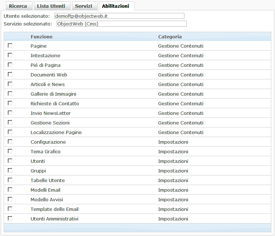Tick the Configurazione checkbox
Screen dimensions: 275x236
click(x=10, y=141)
